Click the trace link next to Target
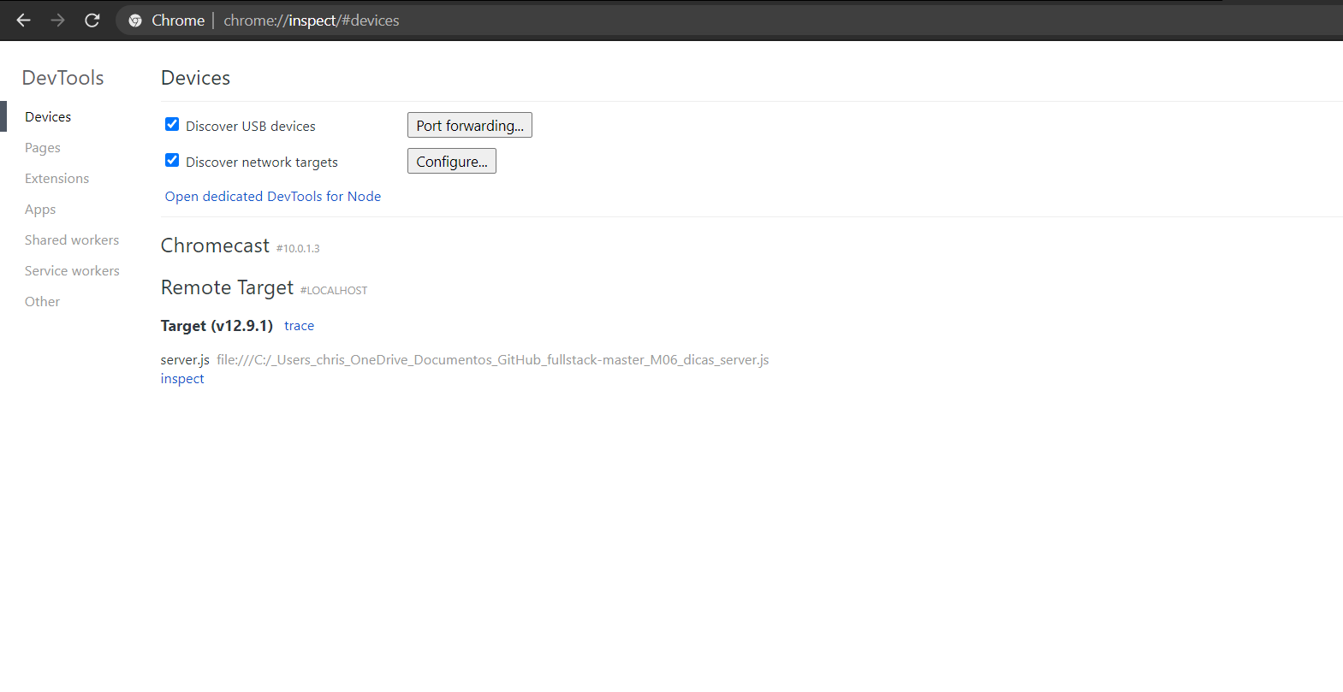 pyautogui.click(x=299, y=326)
